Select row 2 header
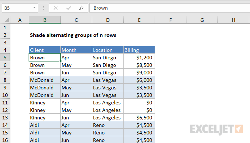Screen dimensions: 250x143 point(5,35)
